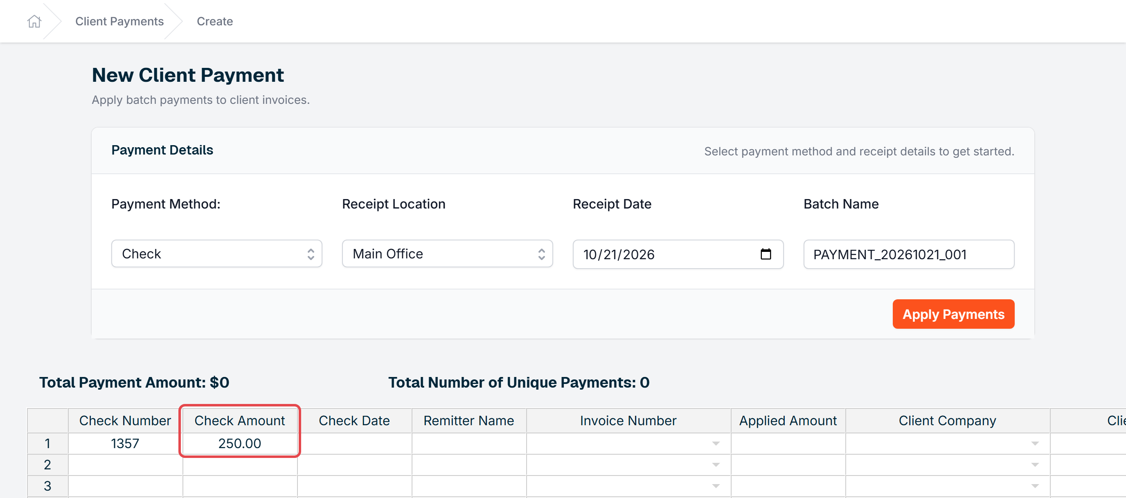Click the Applied Amount column header

click(788, 421)
